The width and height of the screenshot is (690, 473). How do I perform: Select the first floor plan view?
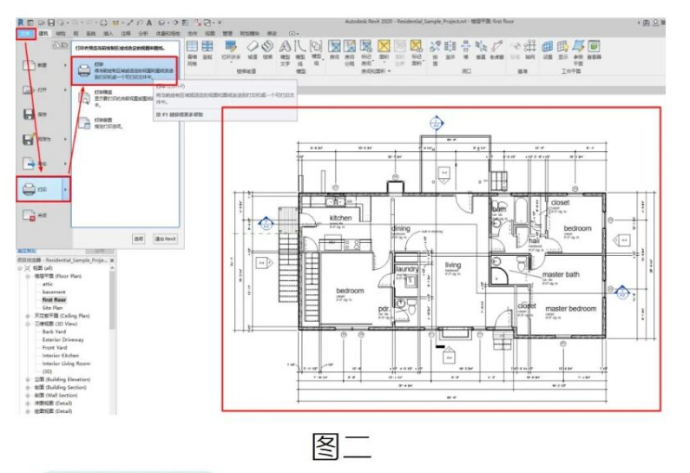54,299
